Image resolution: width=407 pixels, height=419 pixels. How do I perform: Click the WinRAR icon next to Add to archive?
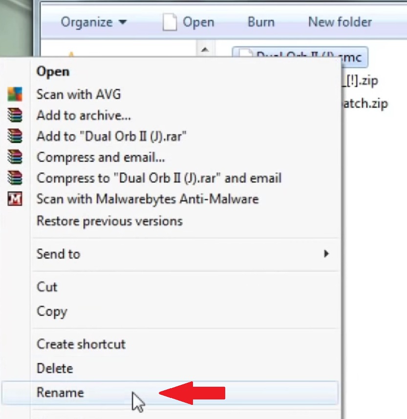pos(15,115)
